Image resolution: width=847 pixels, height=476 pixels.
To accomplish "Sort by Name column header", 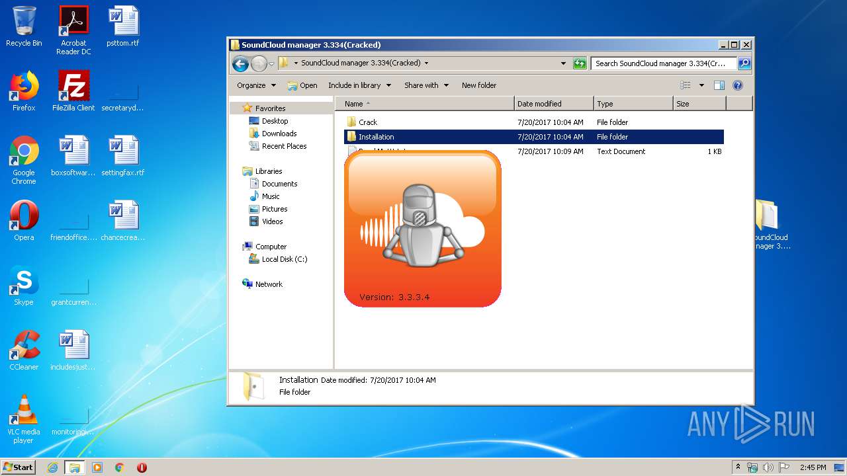I will 424,104.
